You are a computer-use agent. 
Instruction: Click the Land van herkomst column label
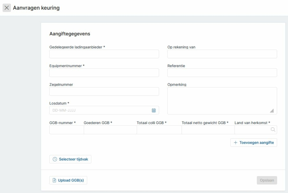coord(252,123)
